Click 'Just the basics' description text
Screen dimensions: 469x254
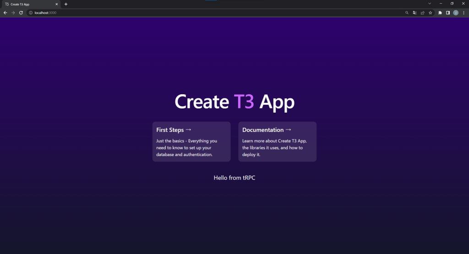click(187, 148)
